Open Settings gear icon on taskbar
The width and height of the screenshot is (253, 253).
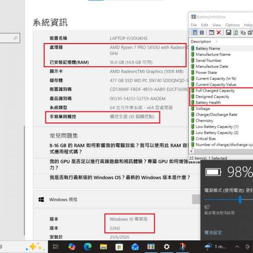pos(166,247)
